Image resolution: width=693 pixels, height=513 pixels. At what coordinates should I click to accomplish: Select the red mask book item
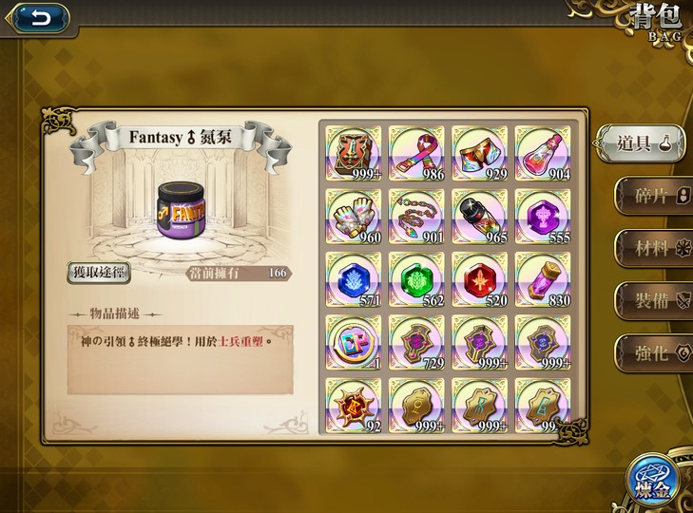[x=354, y=153]
